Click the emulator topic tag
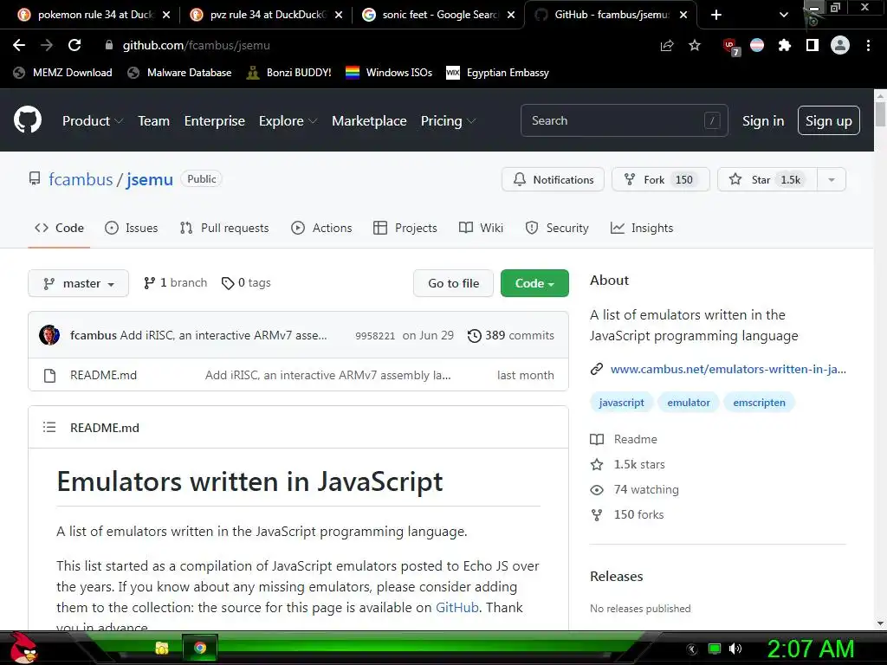This screenshot has height=665, width=887. click(688, 402)
